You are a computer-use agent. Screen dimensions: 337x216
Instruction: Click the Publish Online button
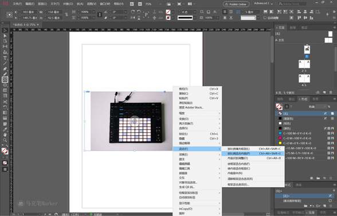click(236, 4)
